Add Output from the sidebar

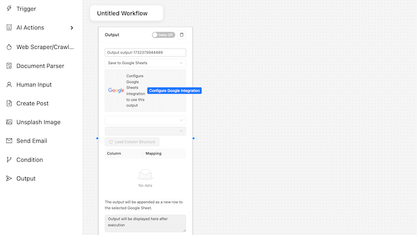click(x=26, y=179)
